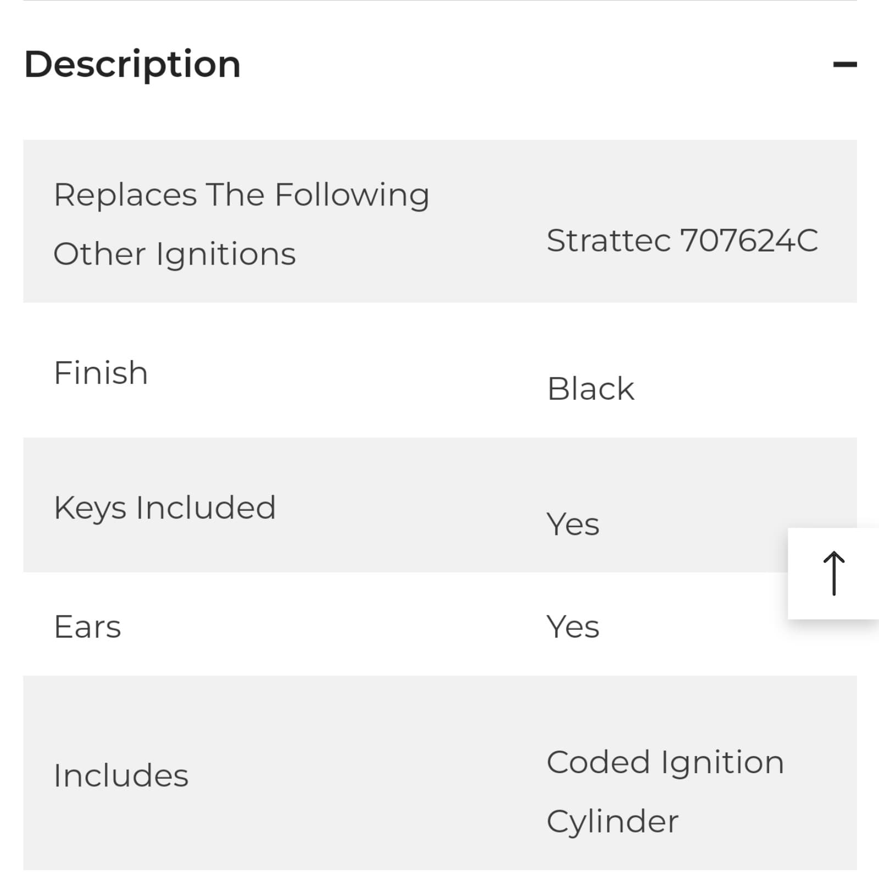Click "Ignition" in the Coded Ignition value
The width and height of the screenshot is (879, 872).
[722, 763]
